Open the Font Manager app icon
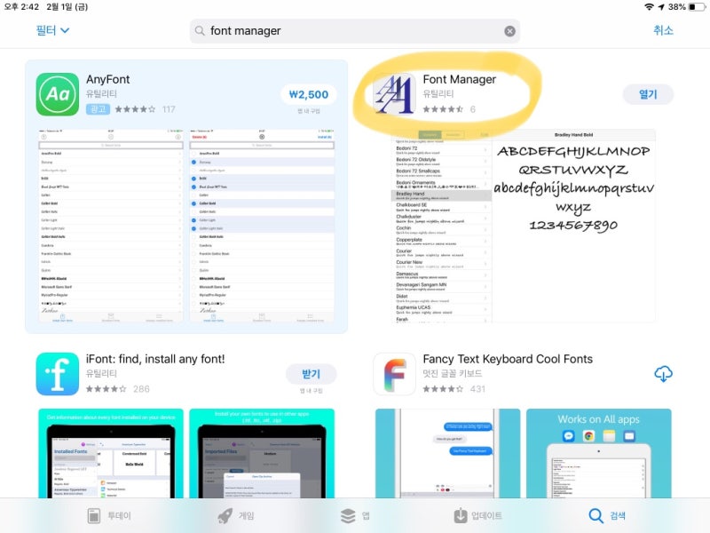 coord(394,94)
